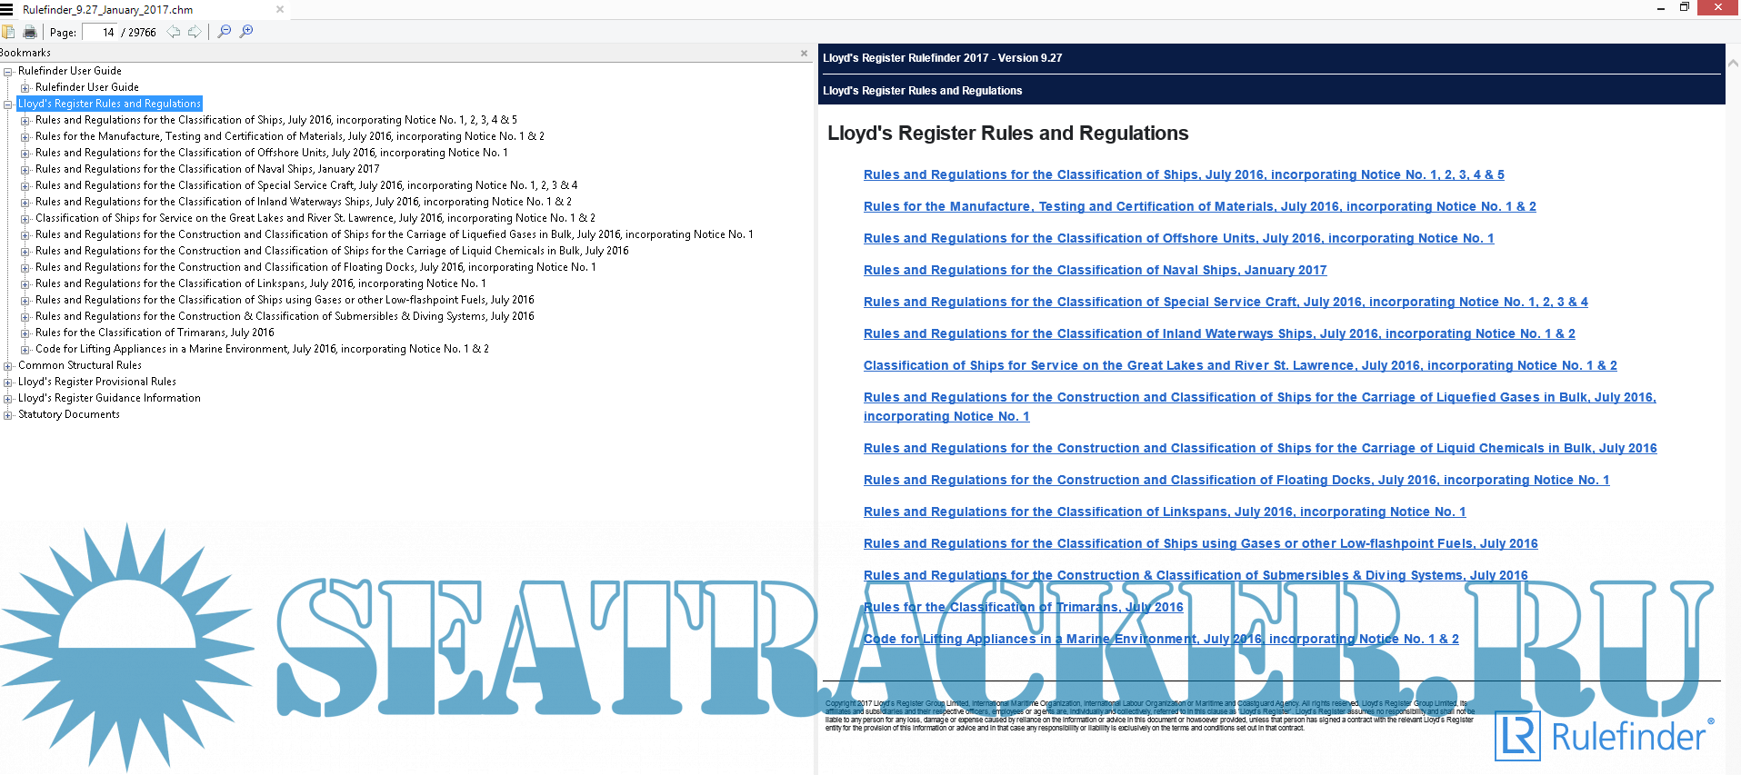Click the Zoom In magnifier icon
The image size is (1741, 775).
(246, 32)
